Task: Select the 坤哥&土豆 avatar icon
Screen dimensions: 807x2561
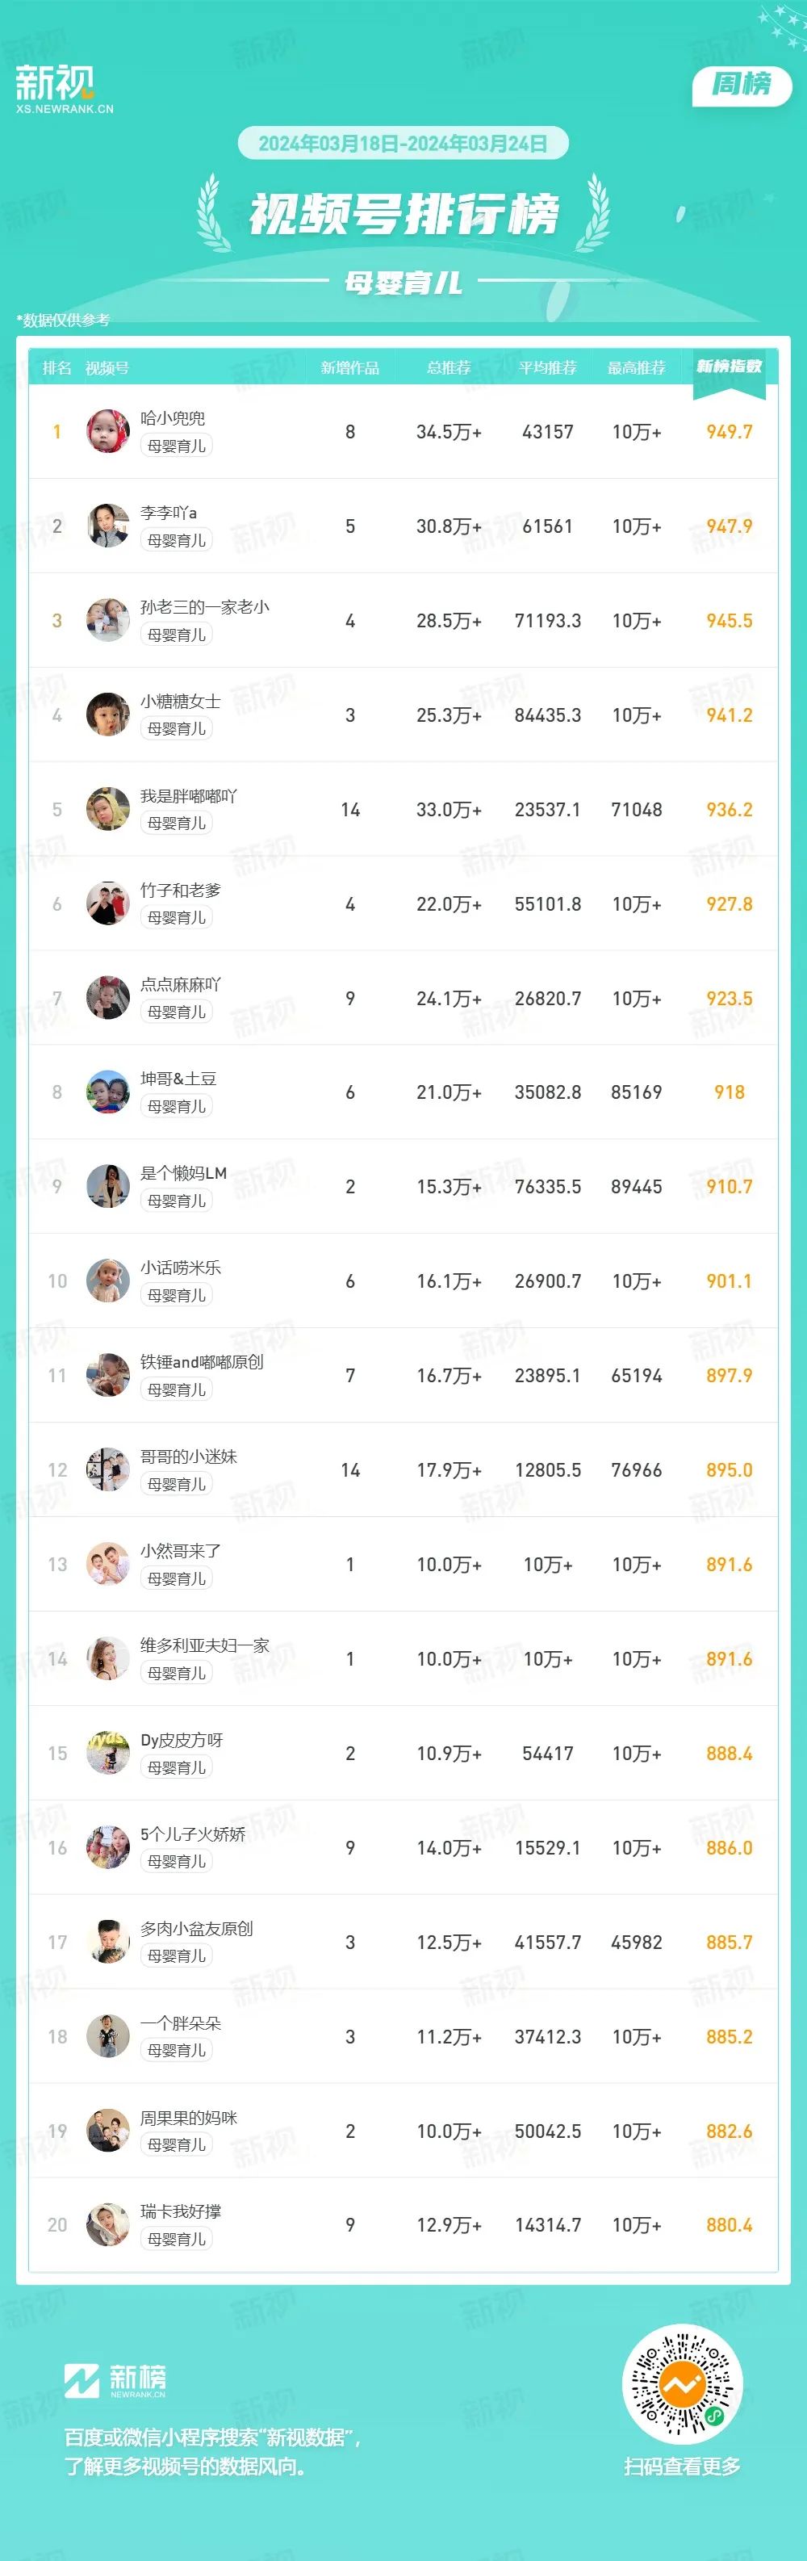Action: click(107, 1092)
